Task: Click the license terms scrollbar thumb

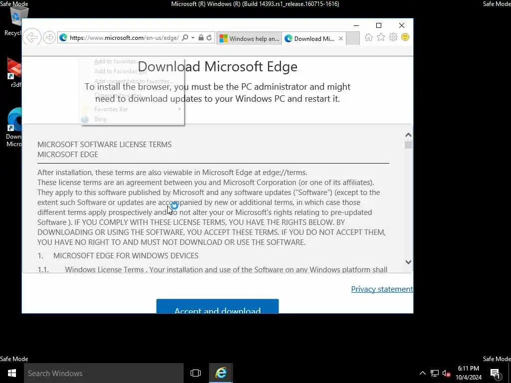Action: pyautogui.click(x=408, y=145)
